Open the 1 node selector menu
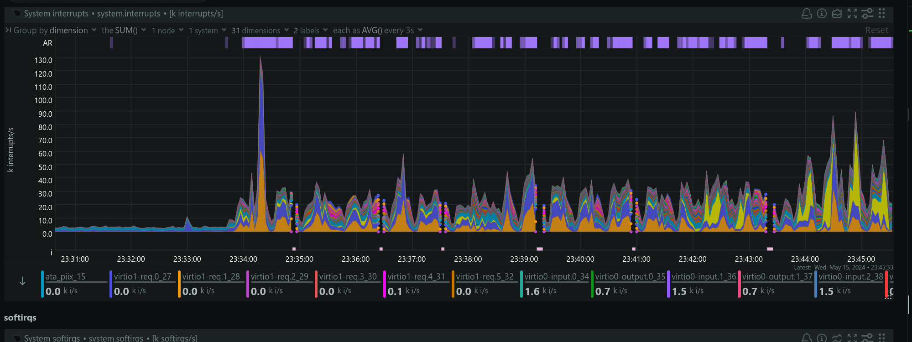912x342 pixels. pyautogui.click(x=167, y=31)
